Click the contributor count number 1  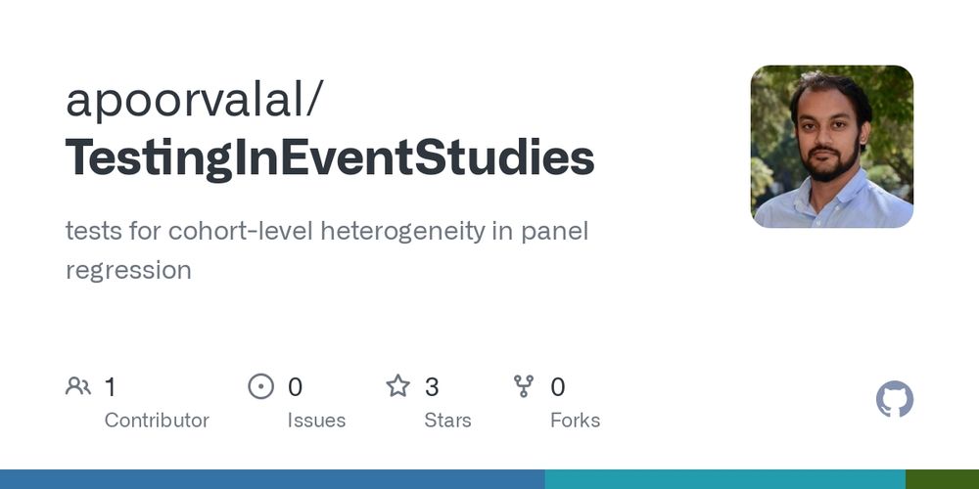click(x=110, y=386)
